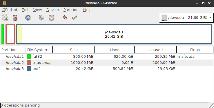214x108 pixels.
Task: Click the Resize/Move arrow icon
Action: [x=28, y=18]
